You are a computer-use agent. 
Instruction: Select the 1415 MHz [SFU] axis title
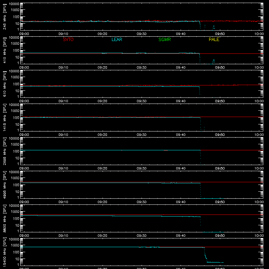(4, 117)
